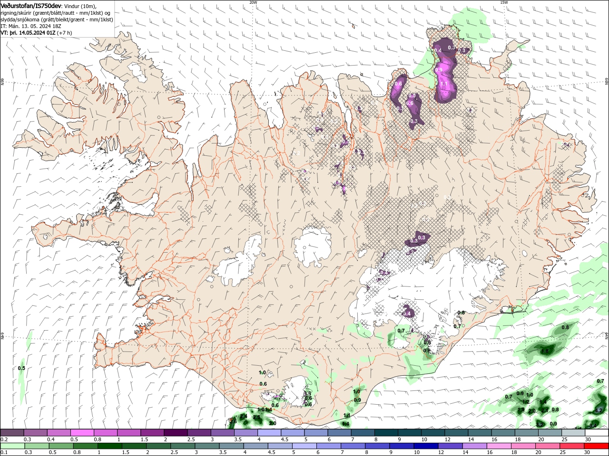
Task: Click the IT: Mán. 13. 05. 2024 18Z line
Action: (x=32, y=26)
